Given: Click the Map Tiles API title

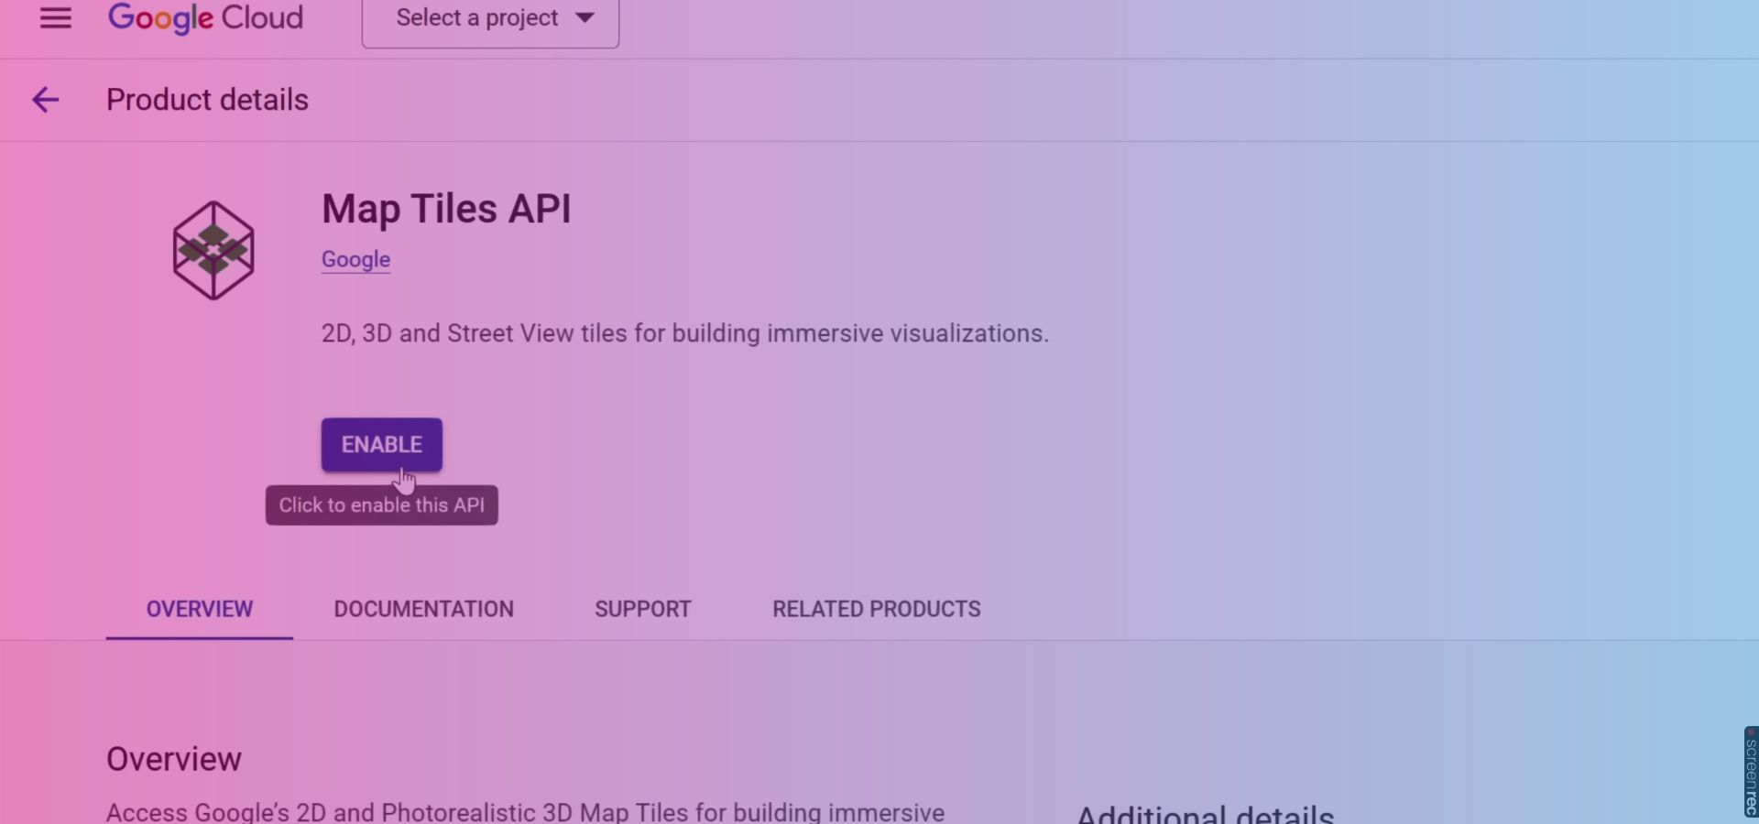Looking at the screenshot, I should (446, 209).
